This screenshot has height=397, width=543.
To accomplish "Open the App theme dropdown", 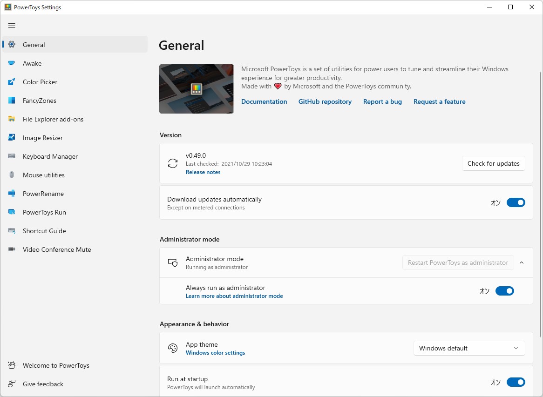I will coord(468,348).
